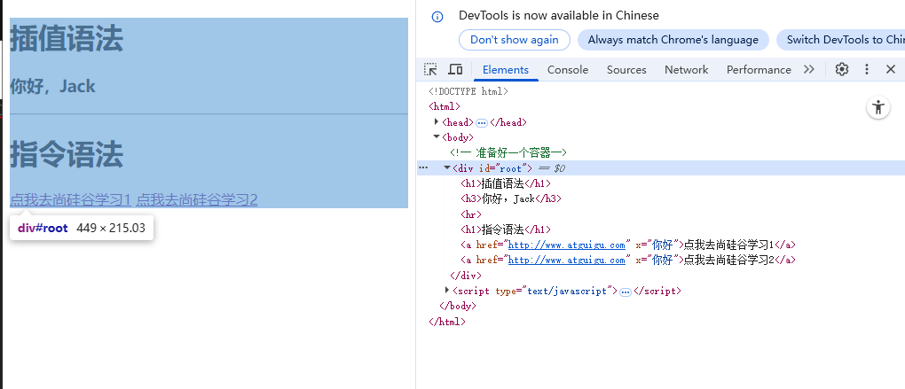This screenshot has width=905, height=389.
Task: Select the opening <html> tag row
Action: pyautogui.click(x=445, y=106)
